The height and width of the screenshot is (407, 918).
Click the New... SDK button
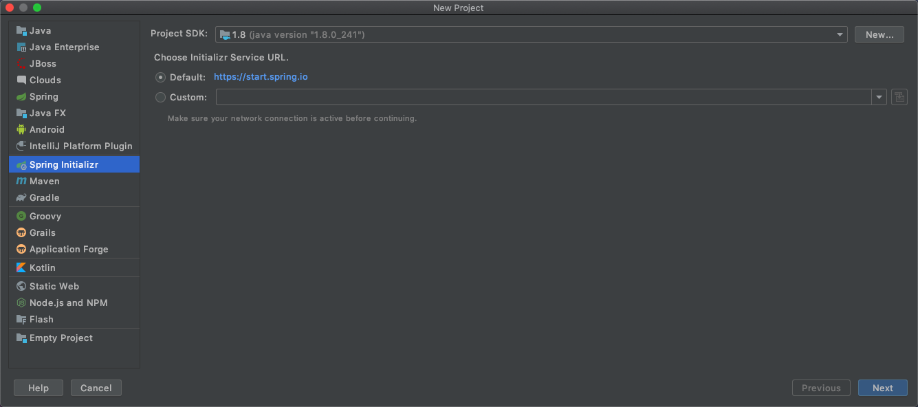[x=879, y=34]
